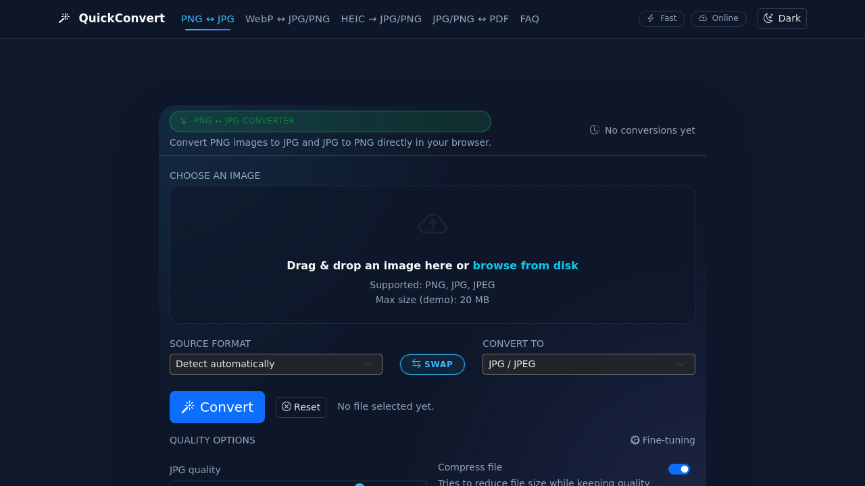Click the magic wand icon on Convert

tap(189, 406)
